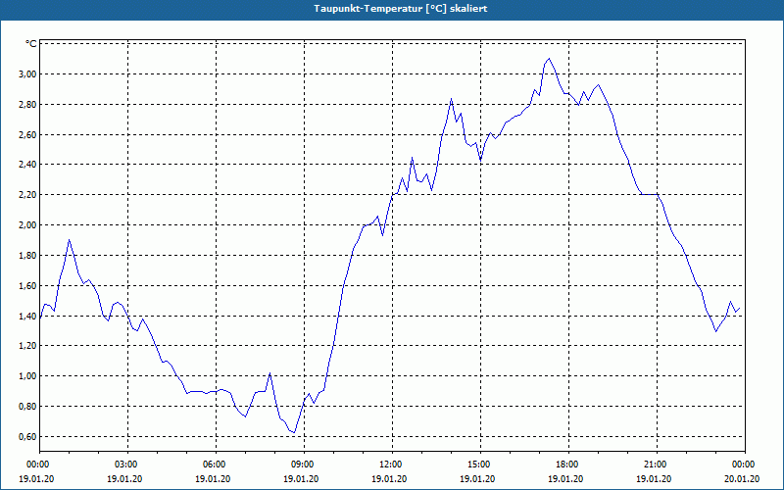This screenshot has height=490, width=784.
Task: Select the 0,80 y-axis label
Action: (x=27, y=407)
